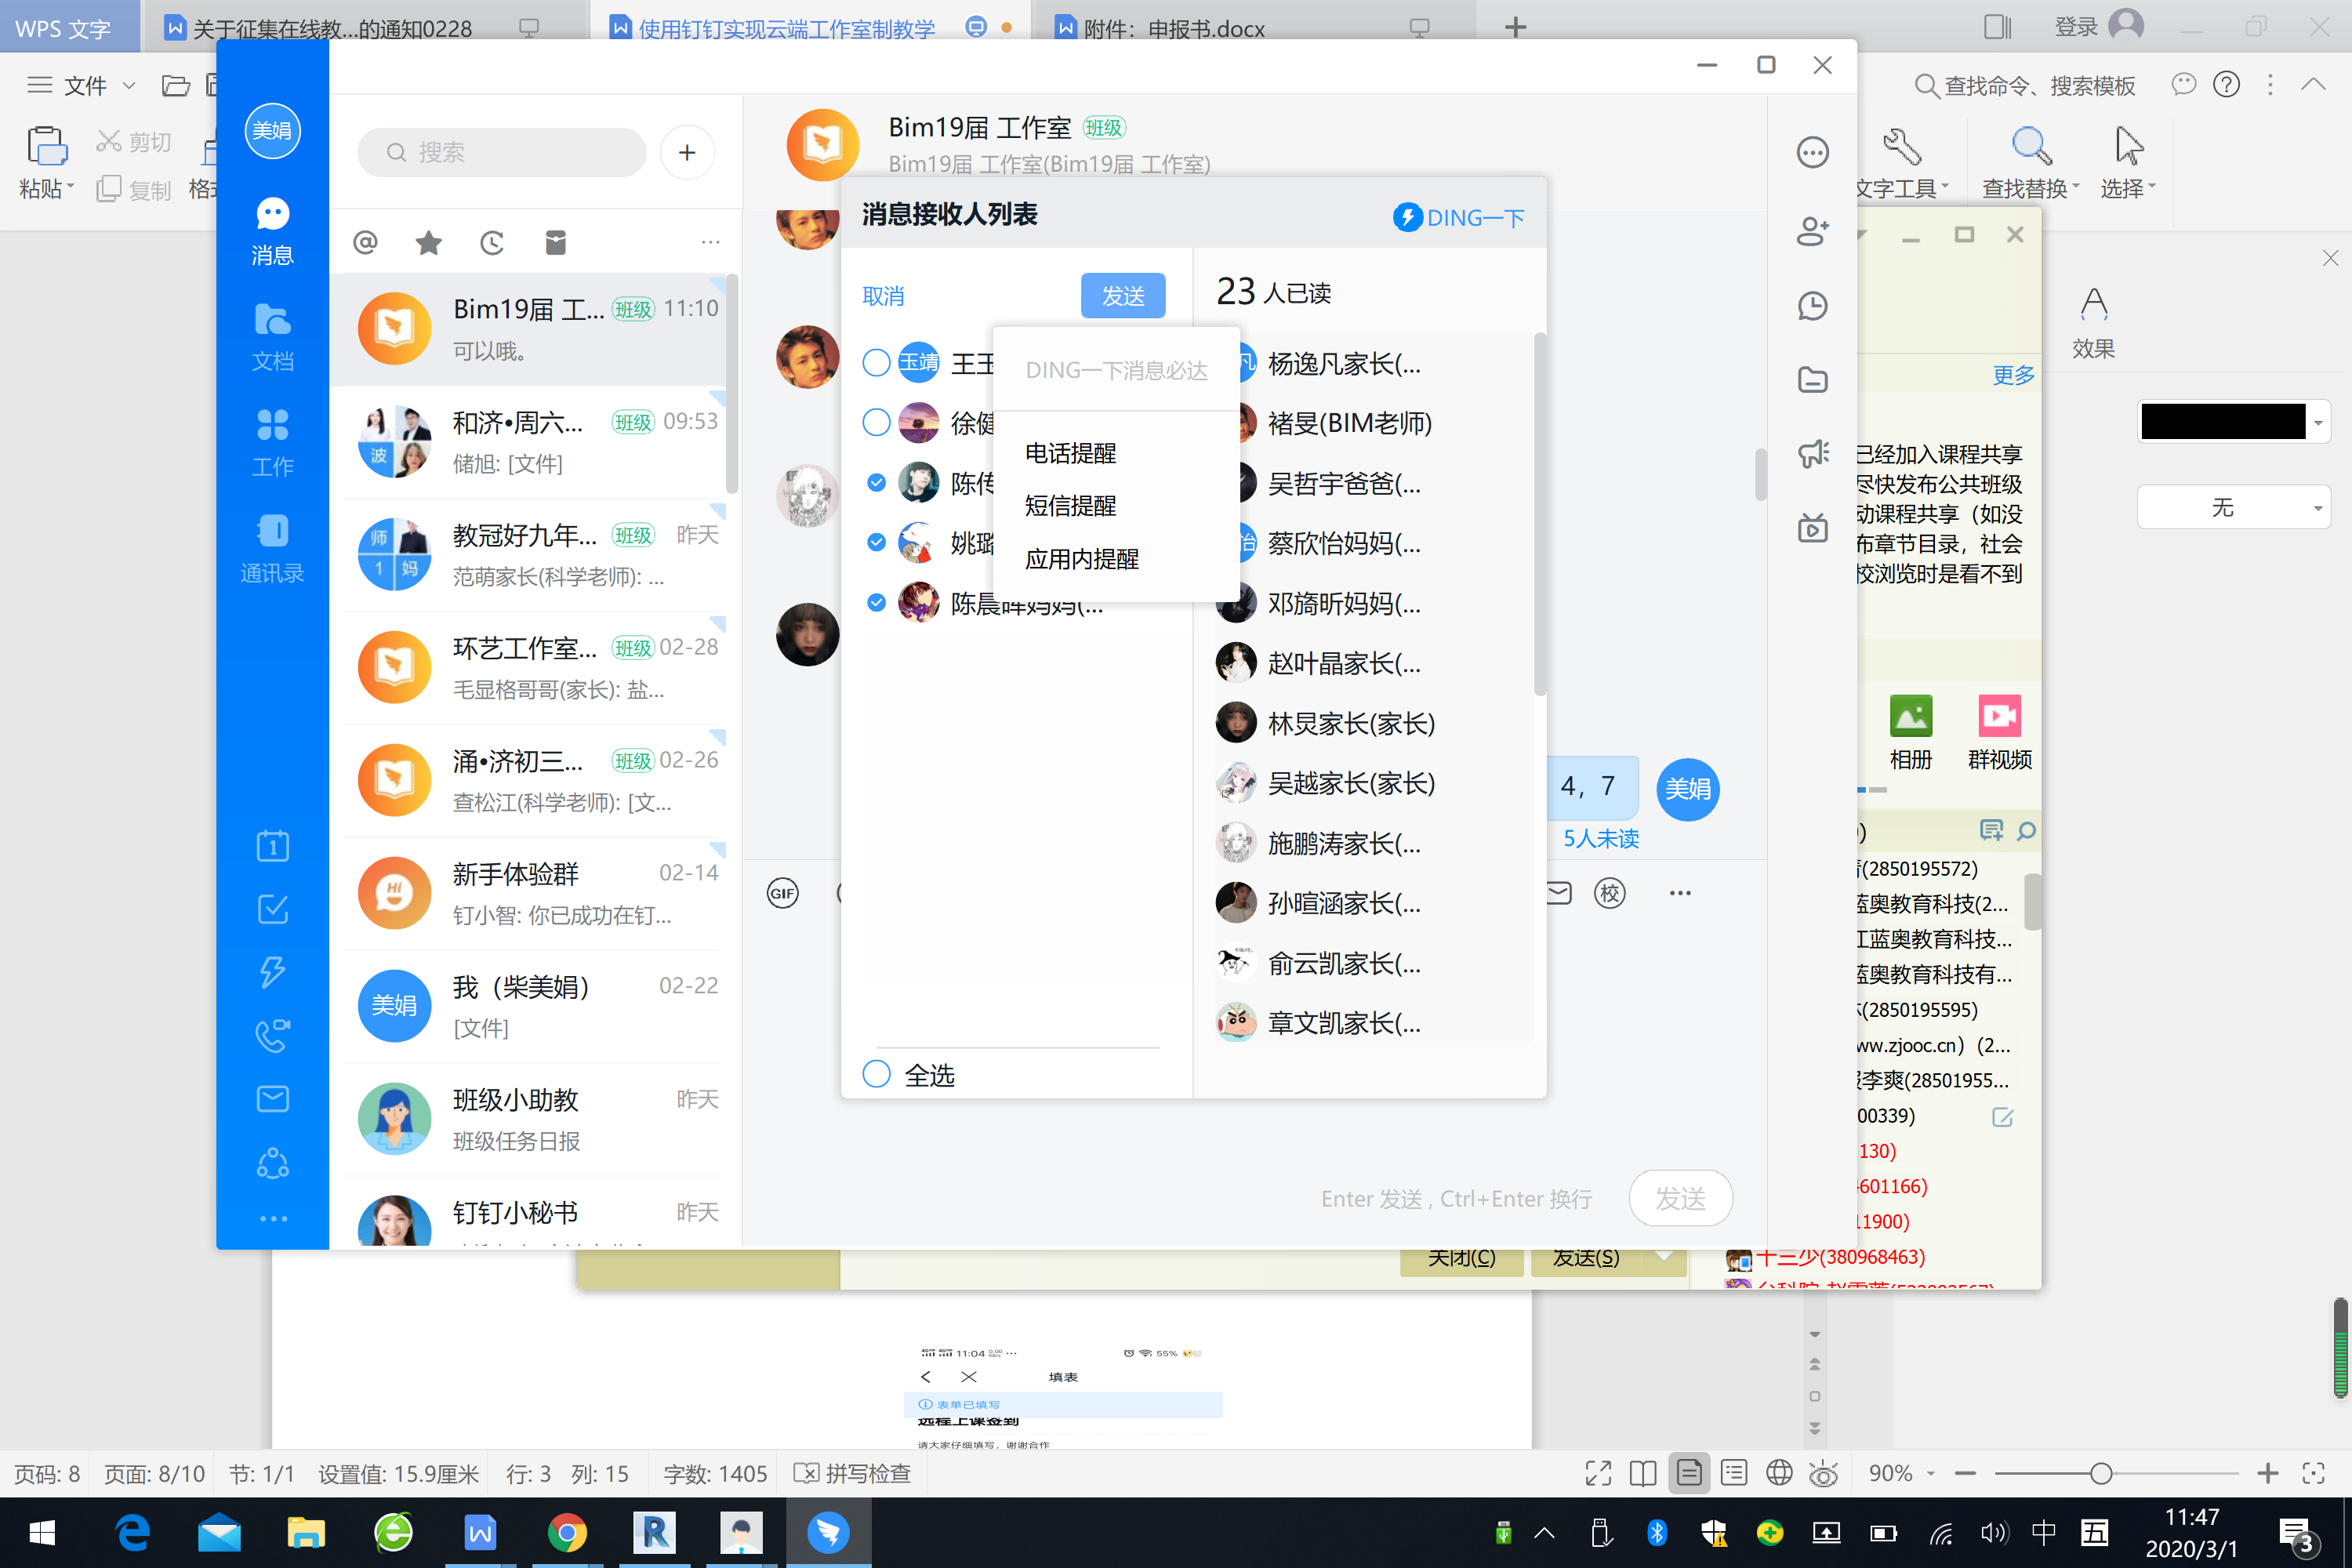Open group announcement megaphone icon
This screenshot has height=1568, width=2352.
pos(1812,454)
